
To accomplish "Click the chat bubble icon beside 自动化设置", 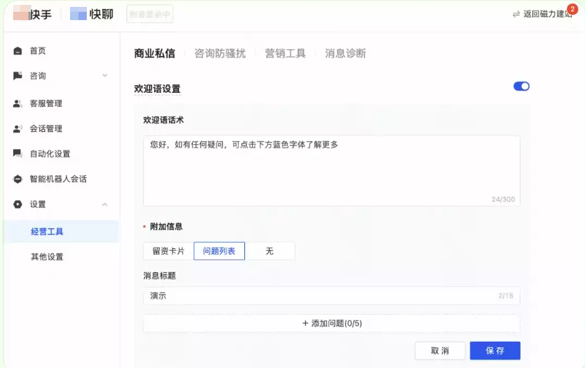I will tap(17, 153).
